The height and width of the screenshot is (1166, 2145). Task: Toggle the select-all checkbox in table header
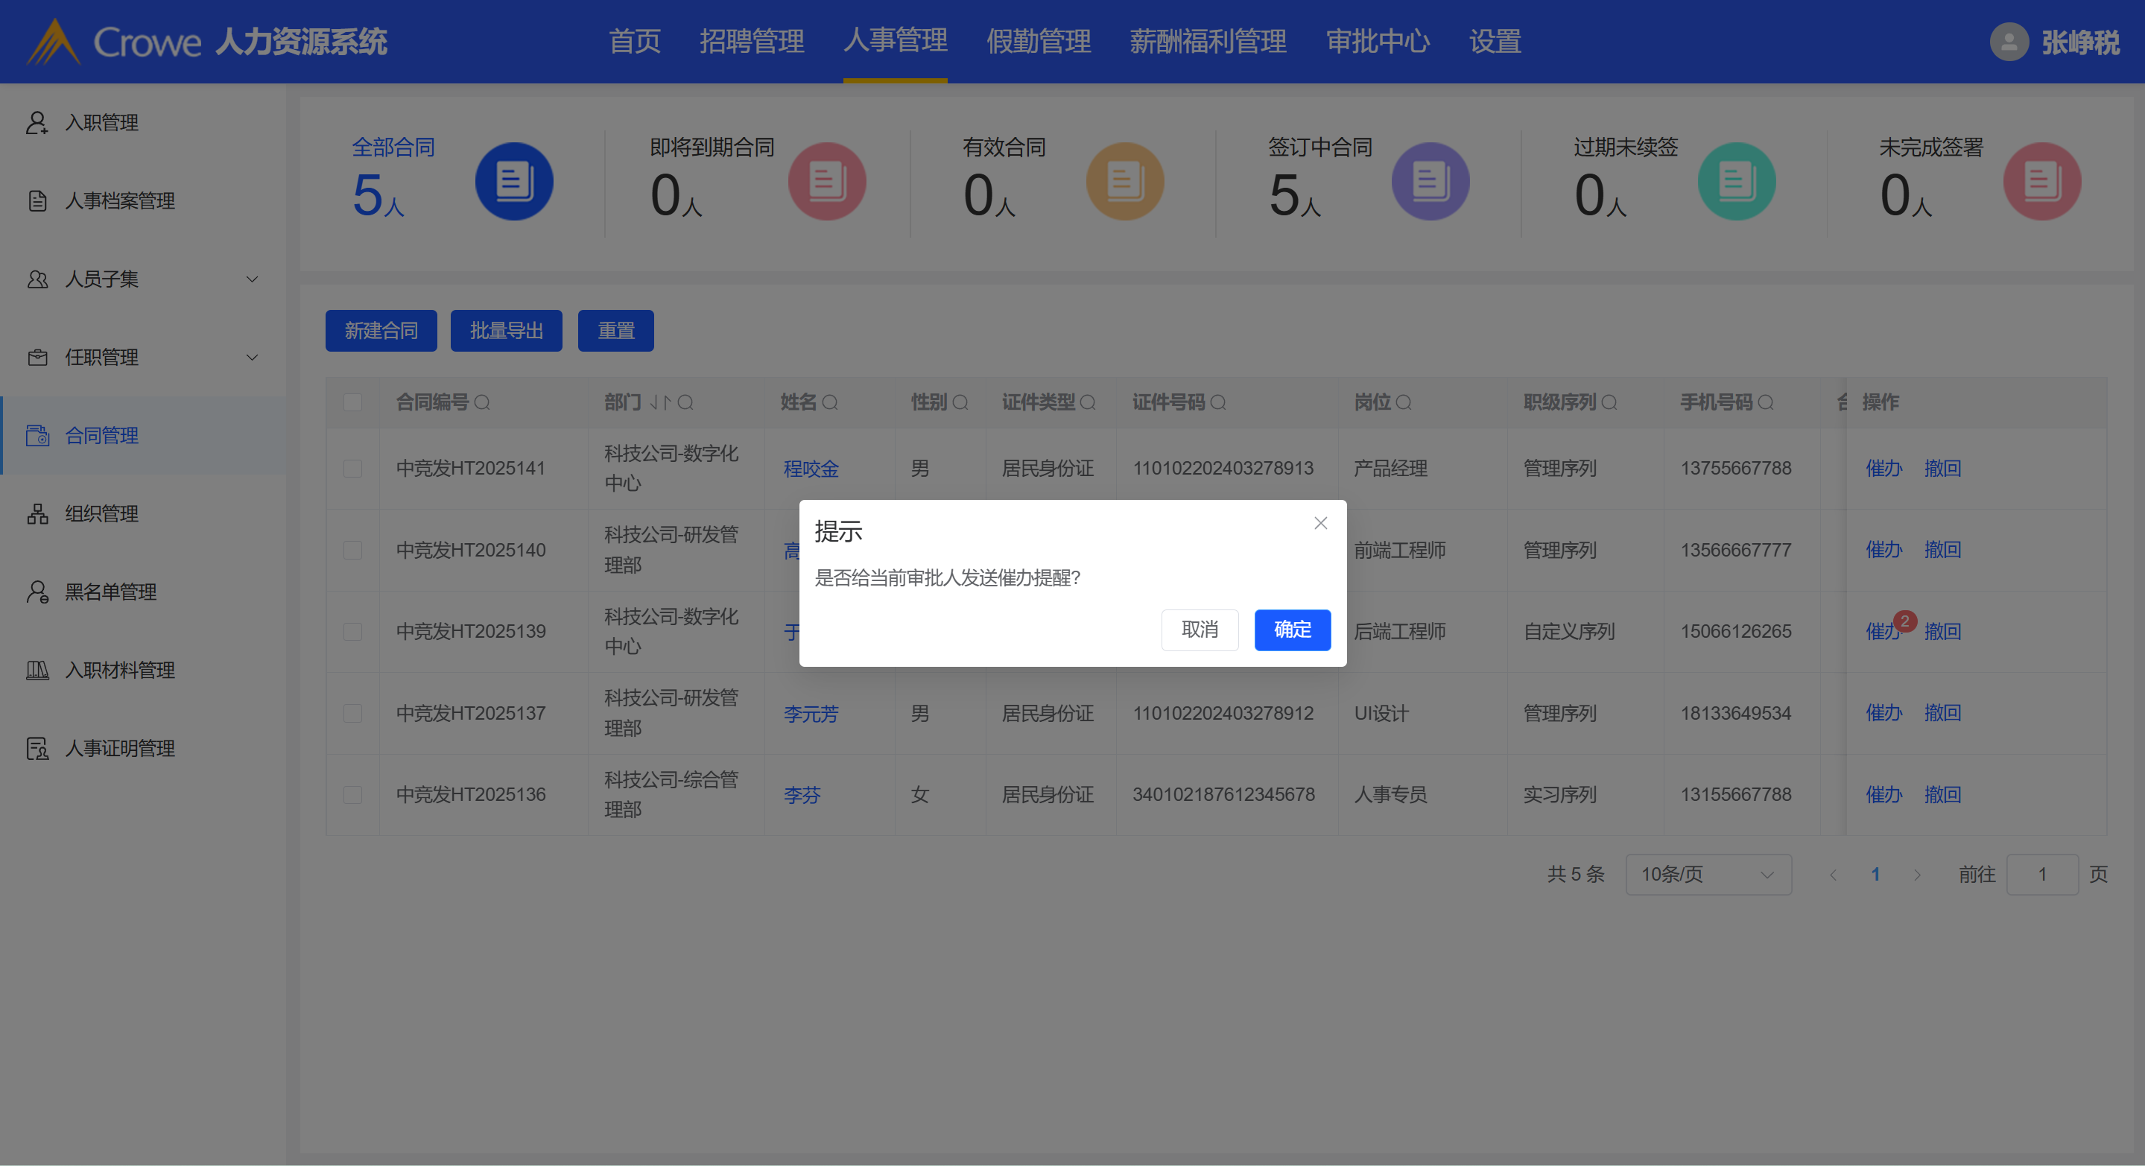click(353, 403)
